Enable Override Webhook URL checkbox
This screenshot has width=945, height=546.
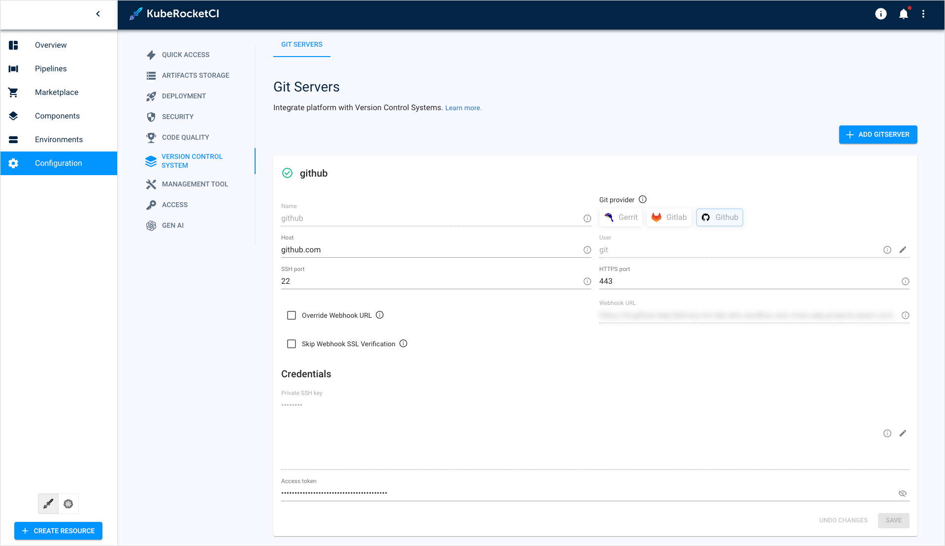click(292, 315)
